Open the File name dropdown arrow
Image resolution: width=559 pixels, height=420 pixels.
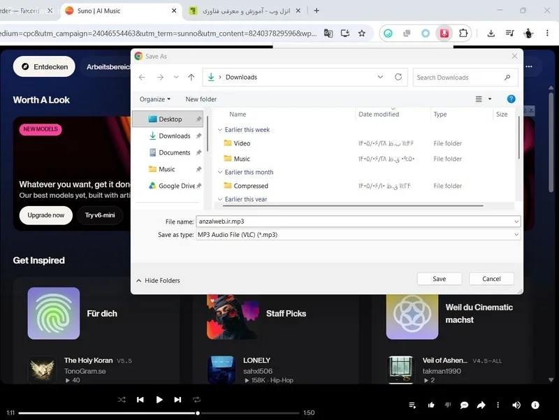(516, 222)
